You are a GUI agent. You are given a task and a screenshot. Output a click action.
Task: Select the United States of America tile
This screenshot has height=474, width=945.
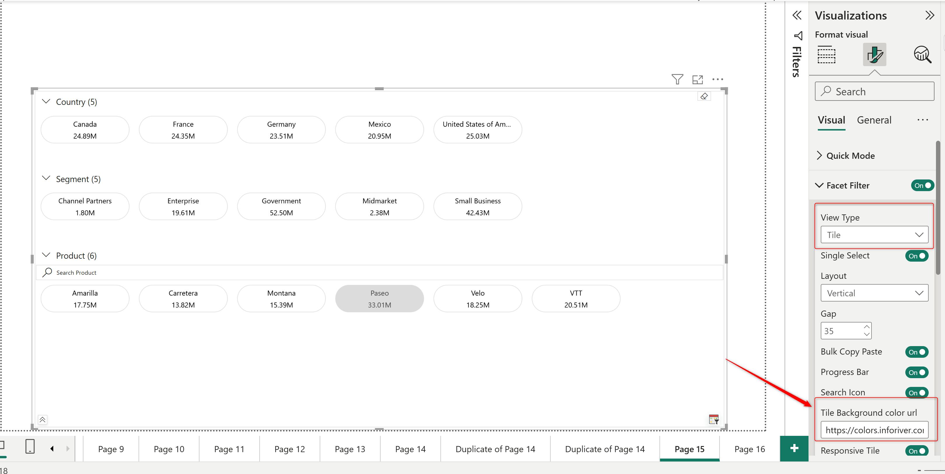(478, 130)
